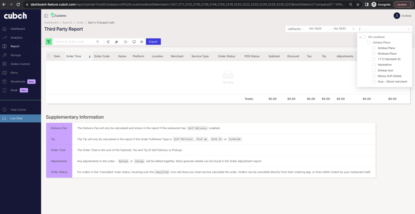The width and height of the screenshot is (415, 214).
Task: Click the search magnifier in Order Code field
Action: click(97, 41)
